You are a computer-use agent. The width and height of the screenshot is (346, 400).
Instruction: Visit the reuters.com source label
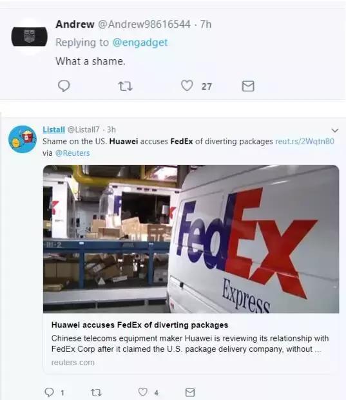73,363
